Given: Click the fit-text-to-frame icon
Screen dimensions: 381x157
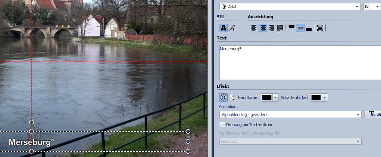Looking at the screenshot, I should pyautogui.click(x=320, y=28).
